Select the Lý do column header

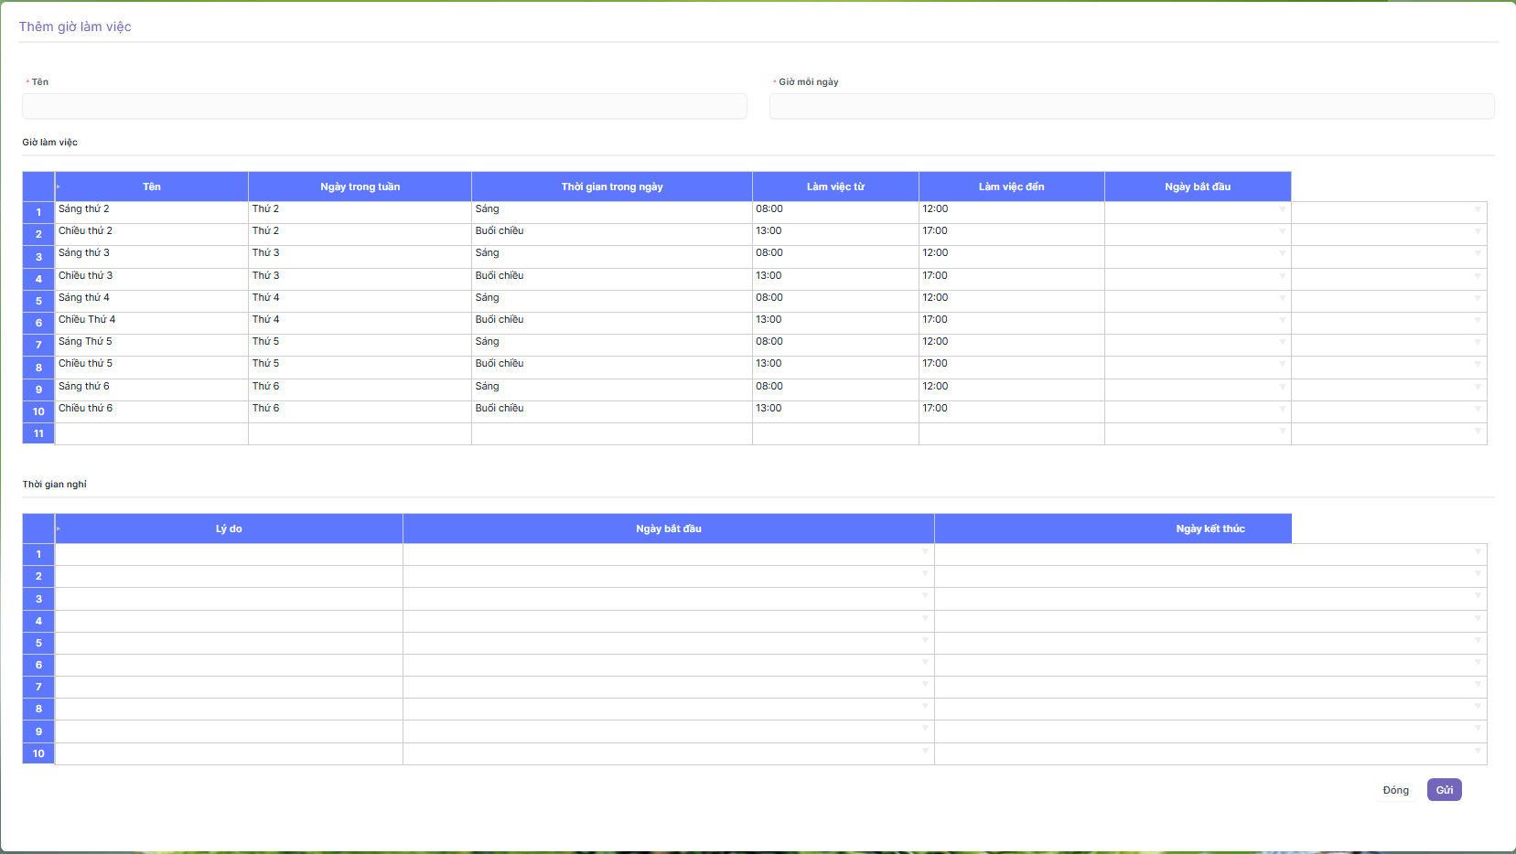[x=229, y=528]
